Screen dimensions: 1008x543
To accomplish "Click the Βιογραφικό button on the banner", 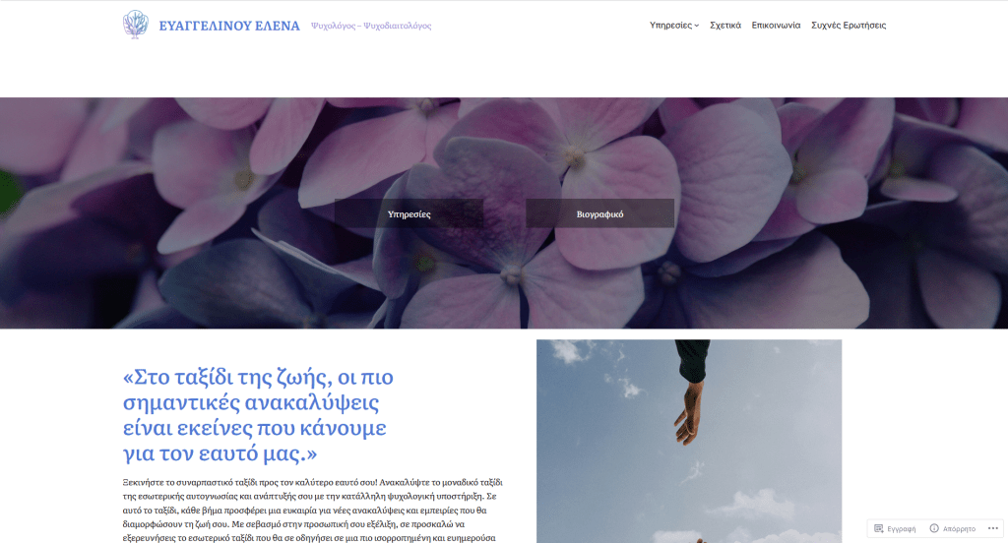I will pyautogui.click(x=599, y=213).
